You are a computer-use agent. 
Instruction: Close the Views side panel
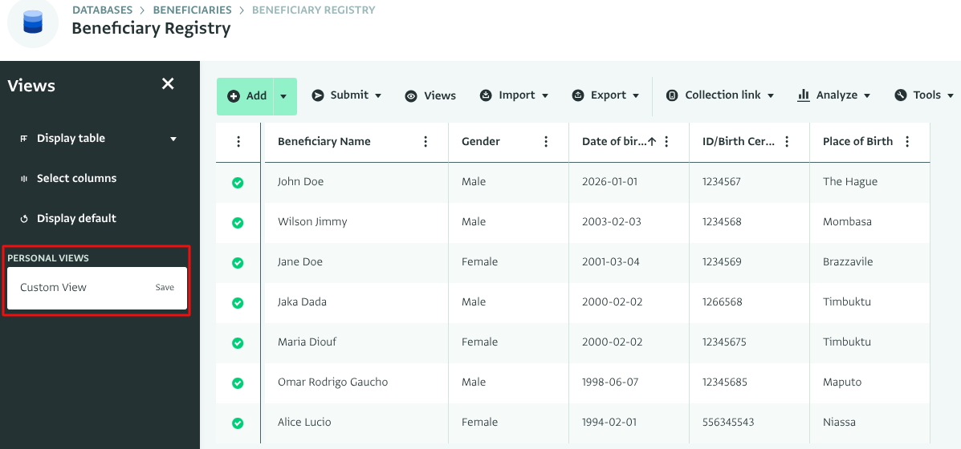coord(168,84)
